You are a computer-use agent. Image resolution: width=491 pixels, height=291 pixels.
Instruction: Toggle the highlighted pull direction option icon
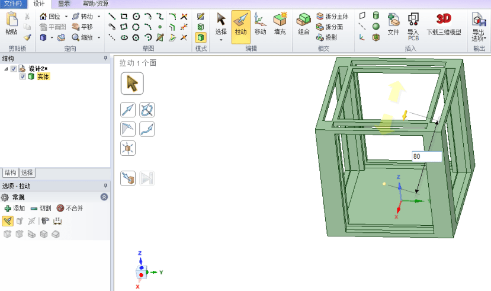click(8, 221)
